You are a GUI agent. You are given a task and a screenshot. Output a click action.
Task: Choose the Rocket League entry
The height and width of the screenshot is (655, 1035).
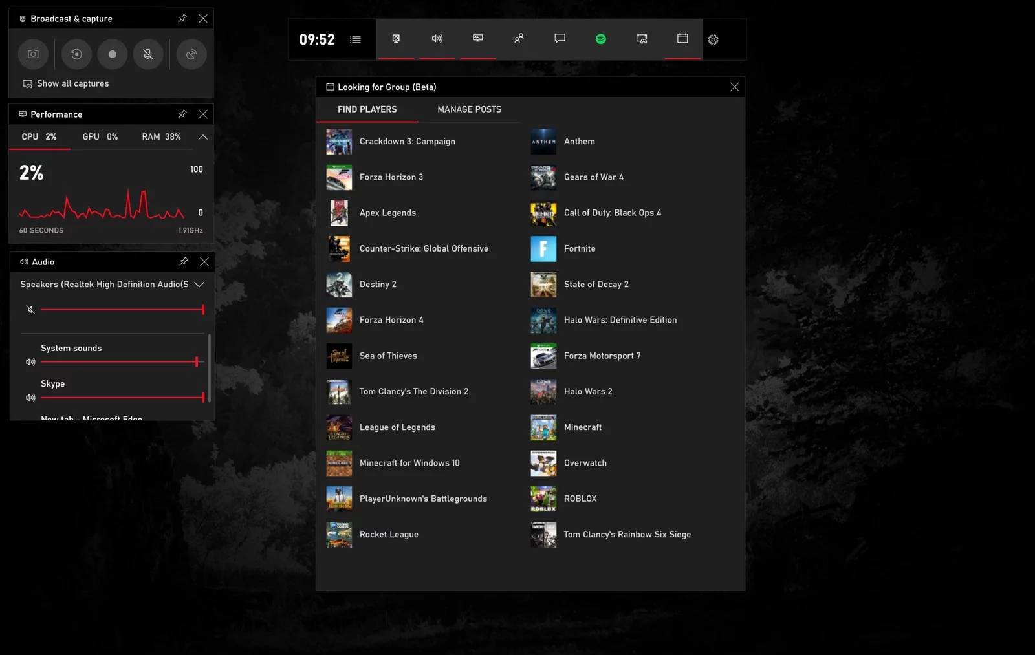(373, 535)
